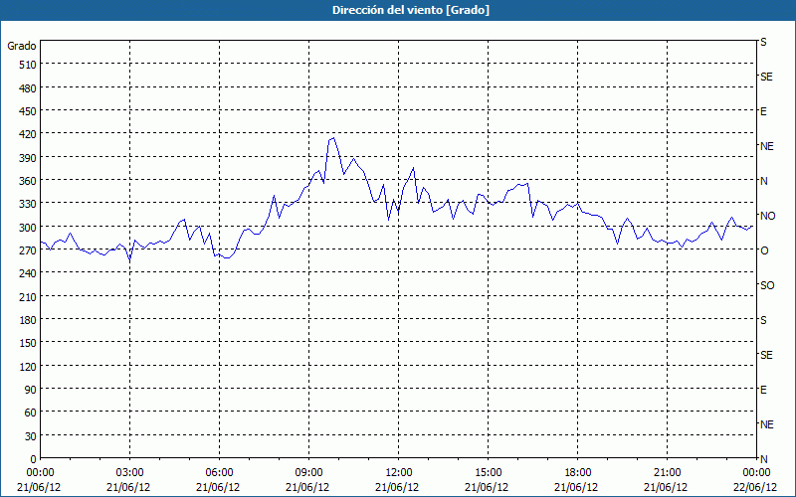Select the 90 degree axis label
This screenshot has height=497, width=796.
[31, 390]
